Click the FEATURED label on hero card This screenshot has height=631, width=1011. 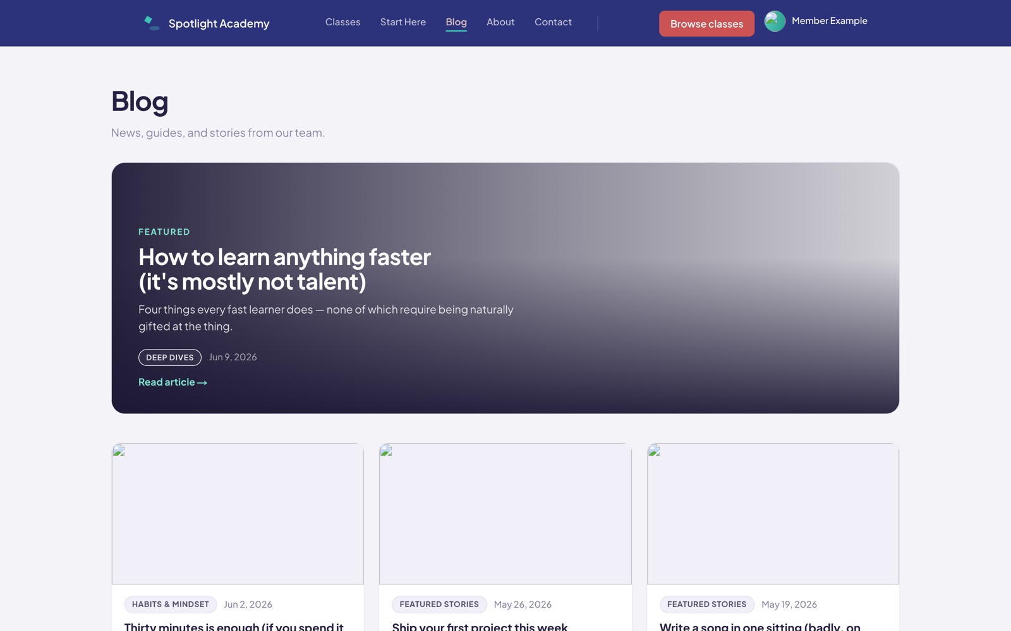(164, 232)
